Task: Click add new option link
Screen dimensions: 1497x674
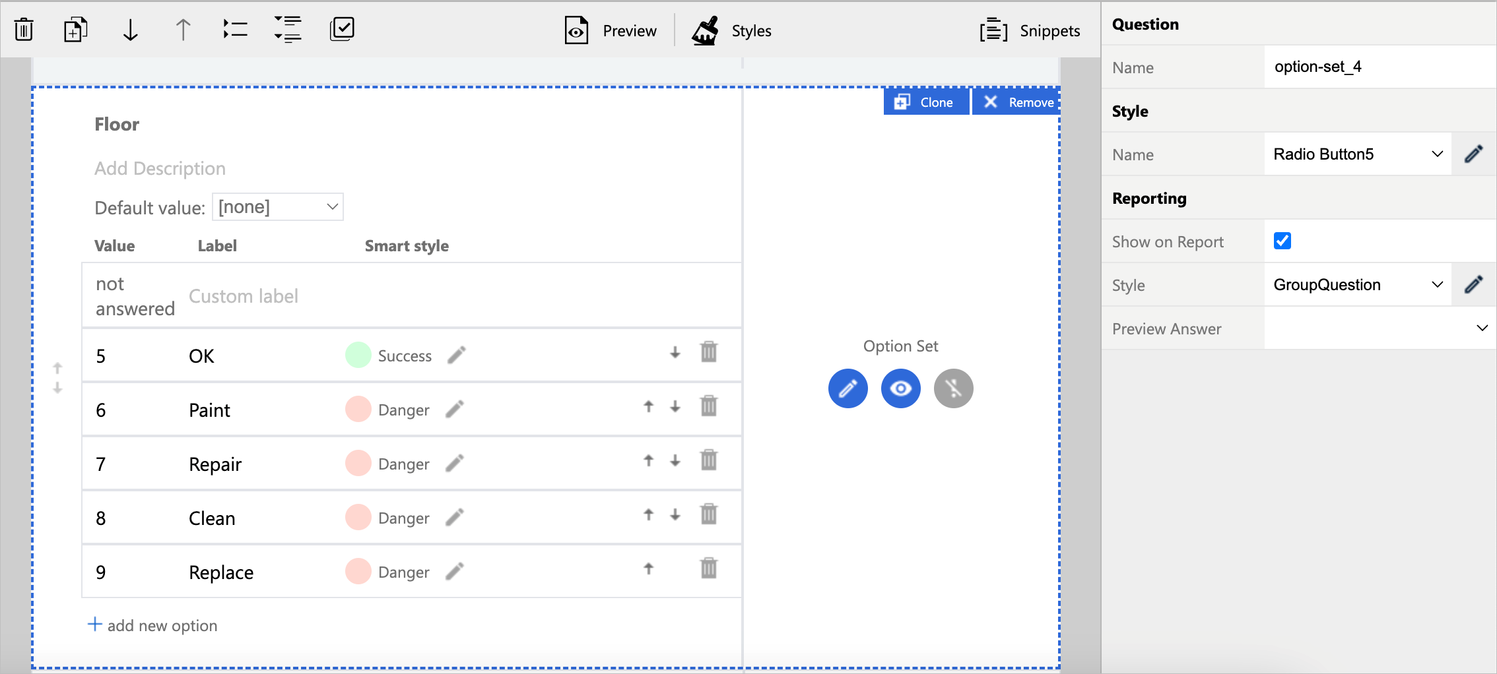Action: pyautogui.click(x=152, y=625)
